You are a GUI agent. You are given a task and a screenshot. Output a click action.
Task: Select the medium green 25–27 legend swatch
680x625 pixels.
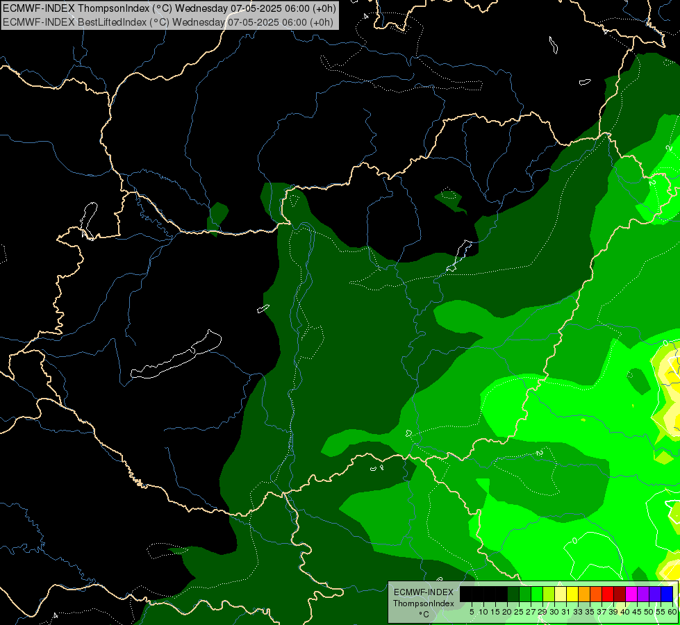[525, 594]
